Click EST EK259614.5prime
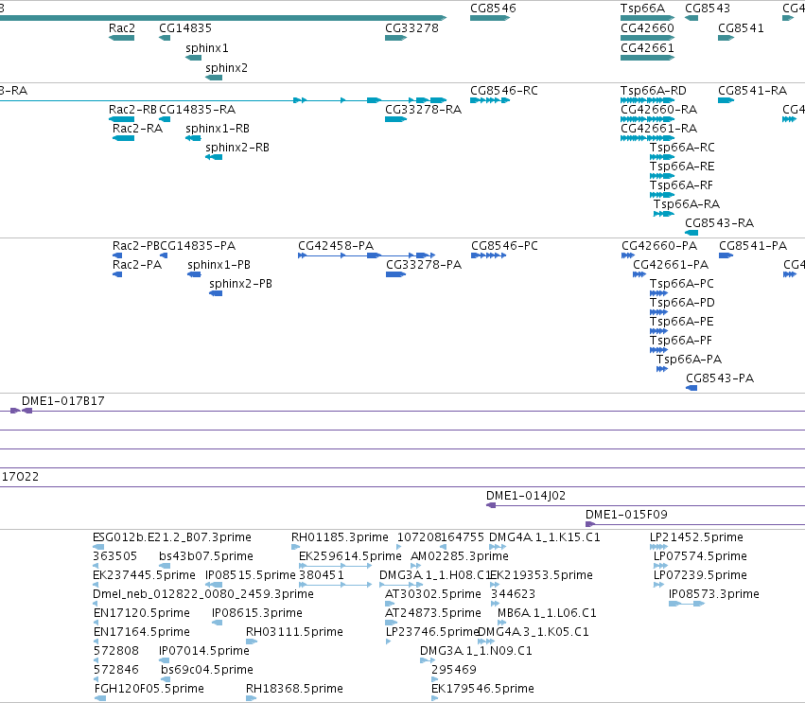 (x=336, y=566)
